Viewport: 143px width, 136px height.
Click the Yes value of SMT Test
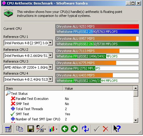pyautogui.click(x=68, y=114)
